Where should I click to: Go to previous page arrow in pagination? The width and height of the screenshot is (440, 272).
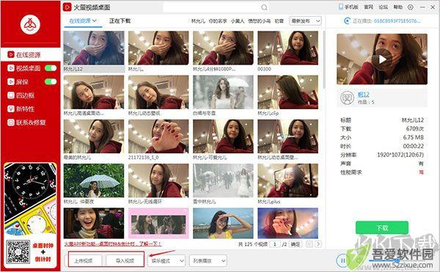coord(309,244)
